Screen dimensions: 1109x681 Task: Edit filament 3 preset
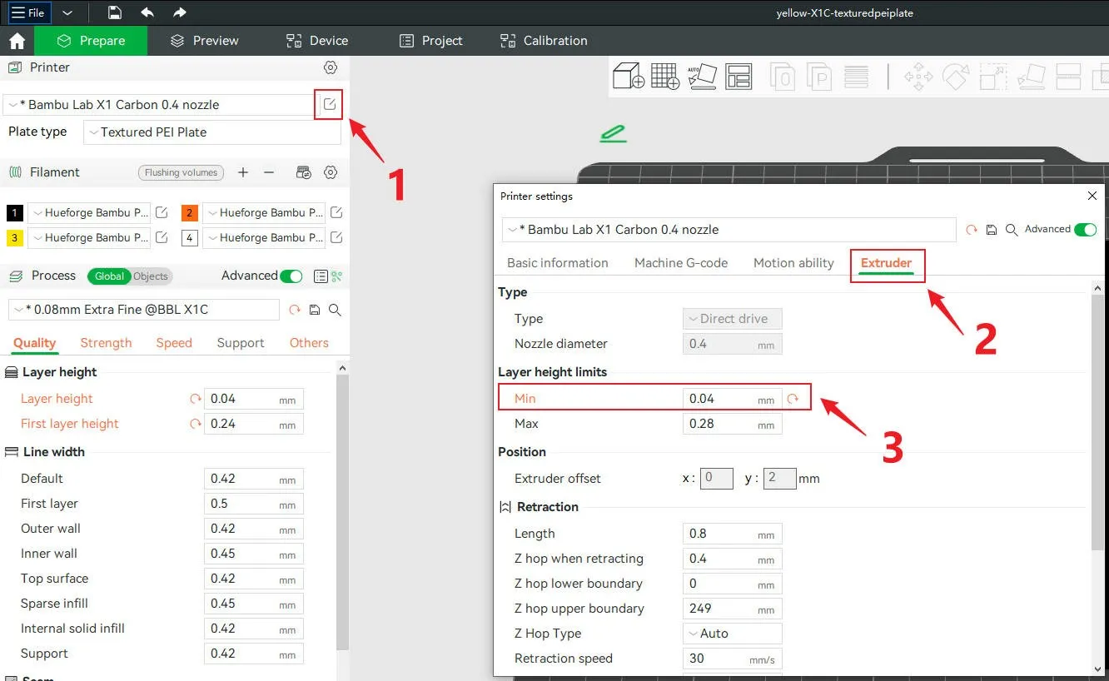click(x=162, y=238)
